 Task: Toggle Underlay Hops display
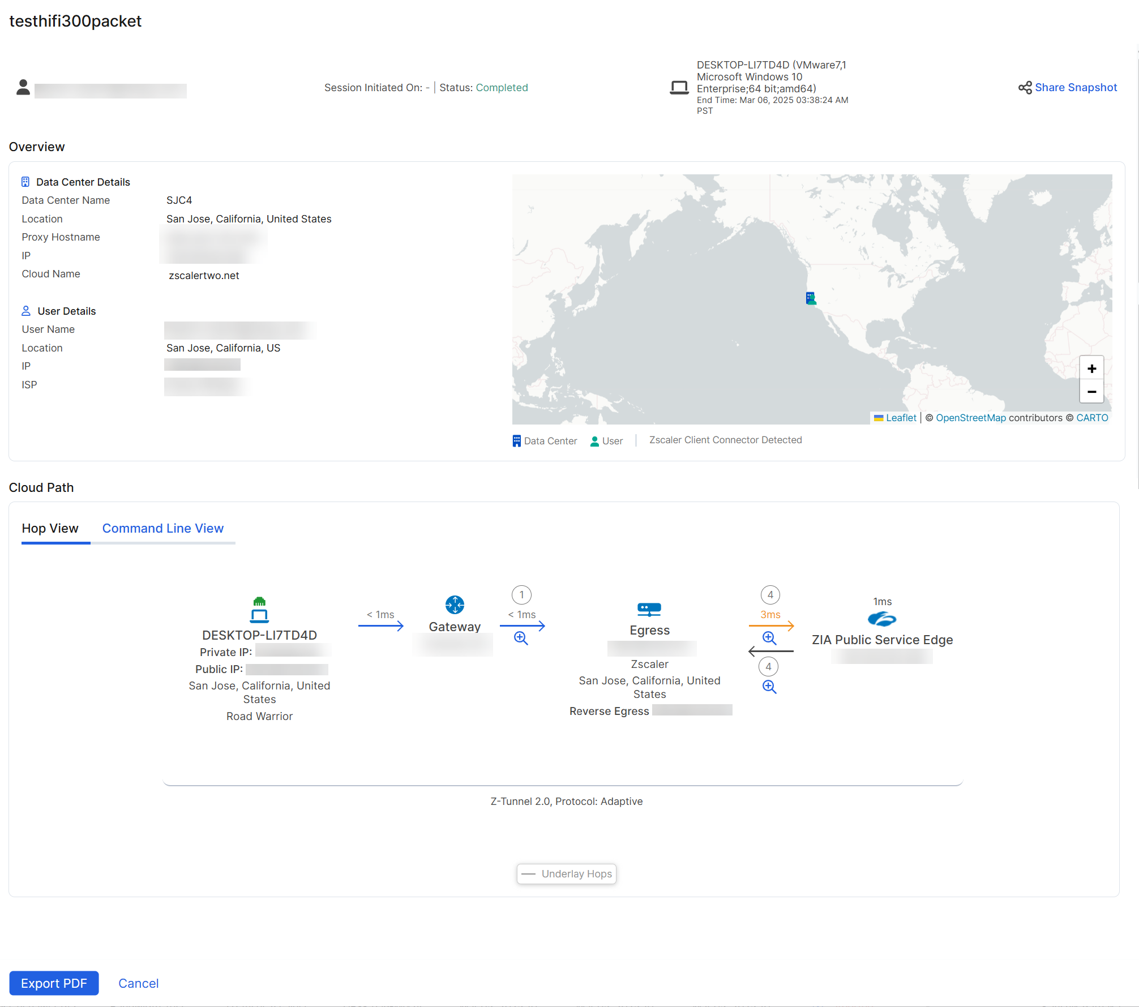(566, 873)
